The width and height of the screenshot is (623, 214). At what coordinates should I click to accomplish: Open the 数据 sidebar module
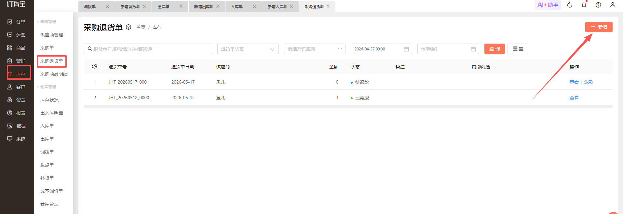(x=16, y=126)
